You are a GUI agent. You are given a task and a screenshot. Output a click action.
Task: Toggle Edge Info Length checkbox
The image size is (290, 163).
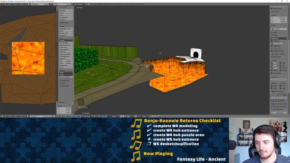point(272,86)
